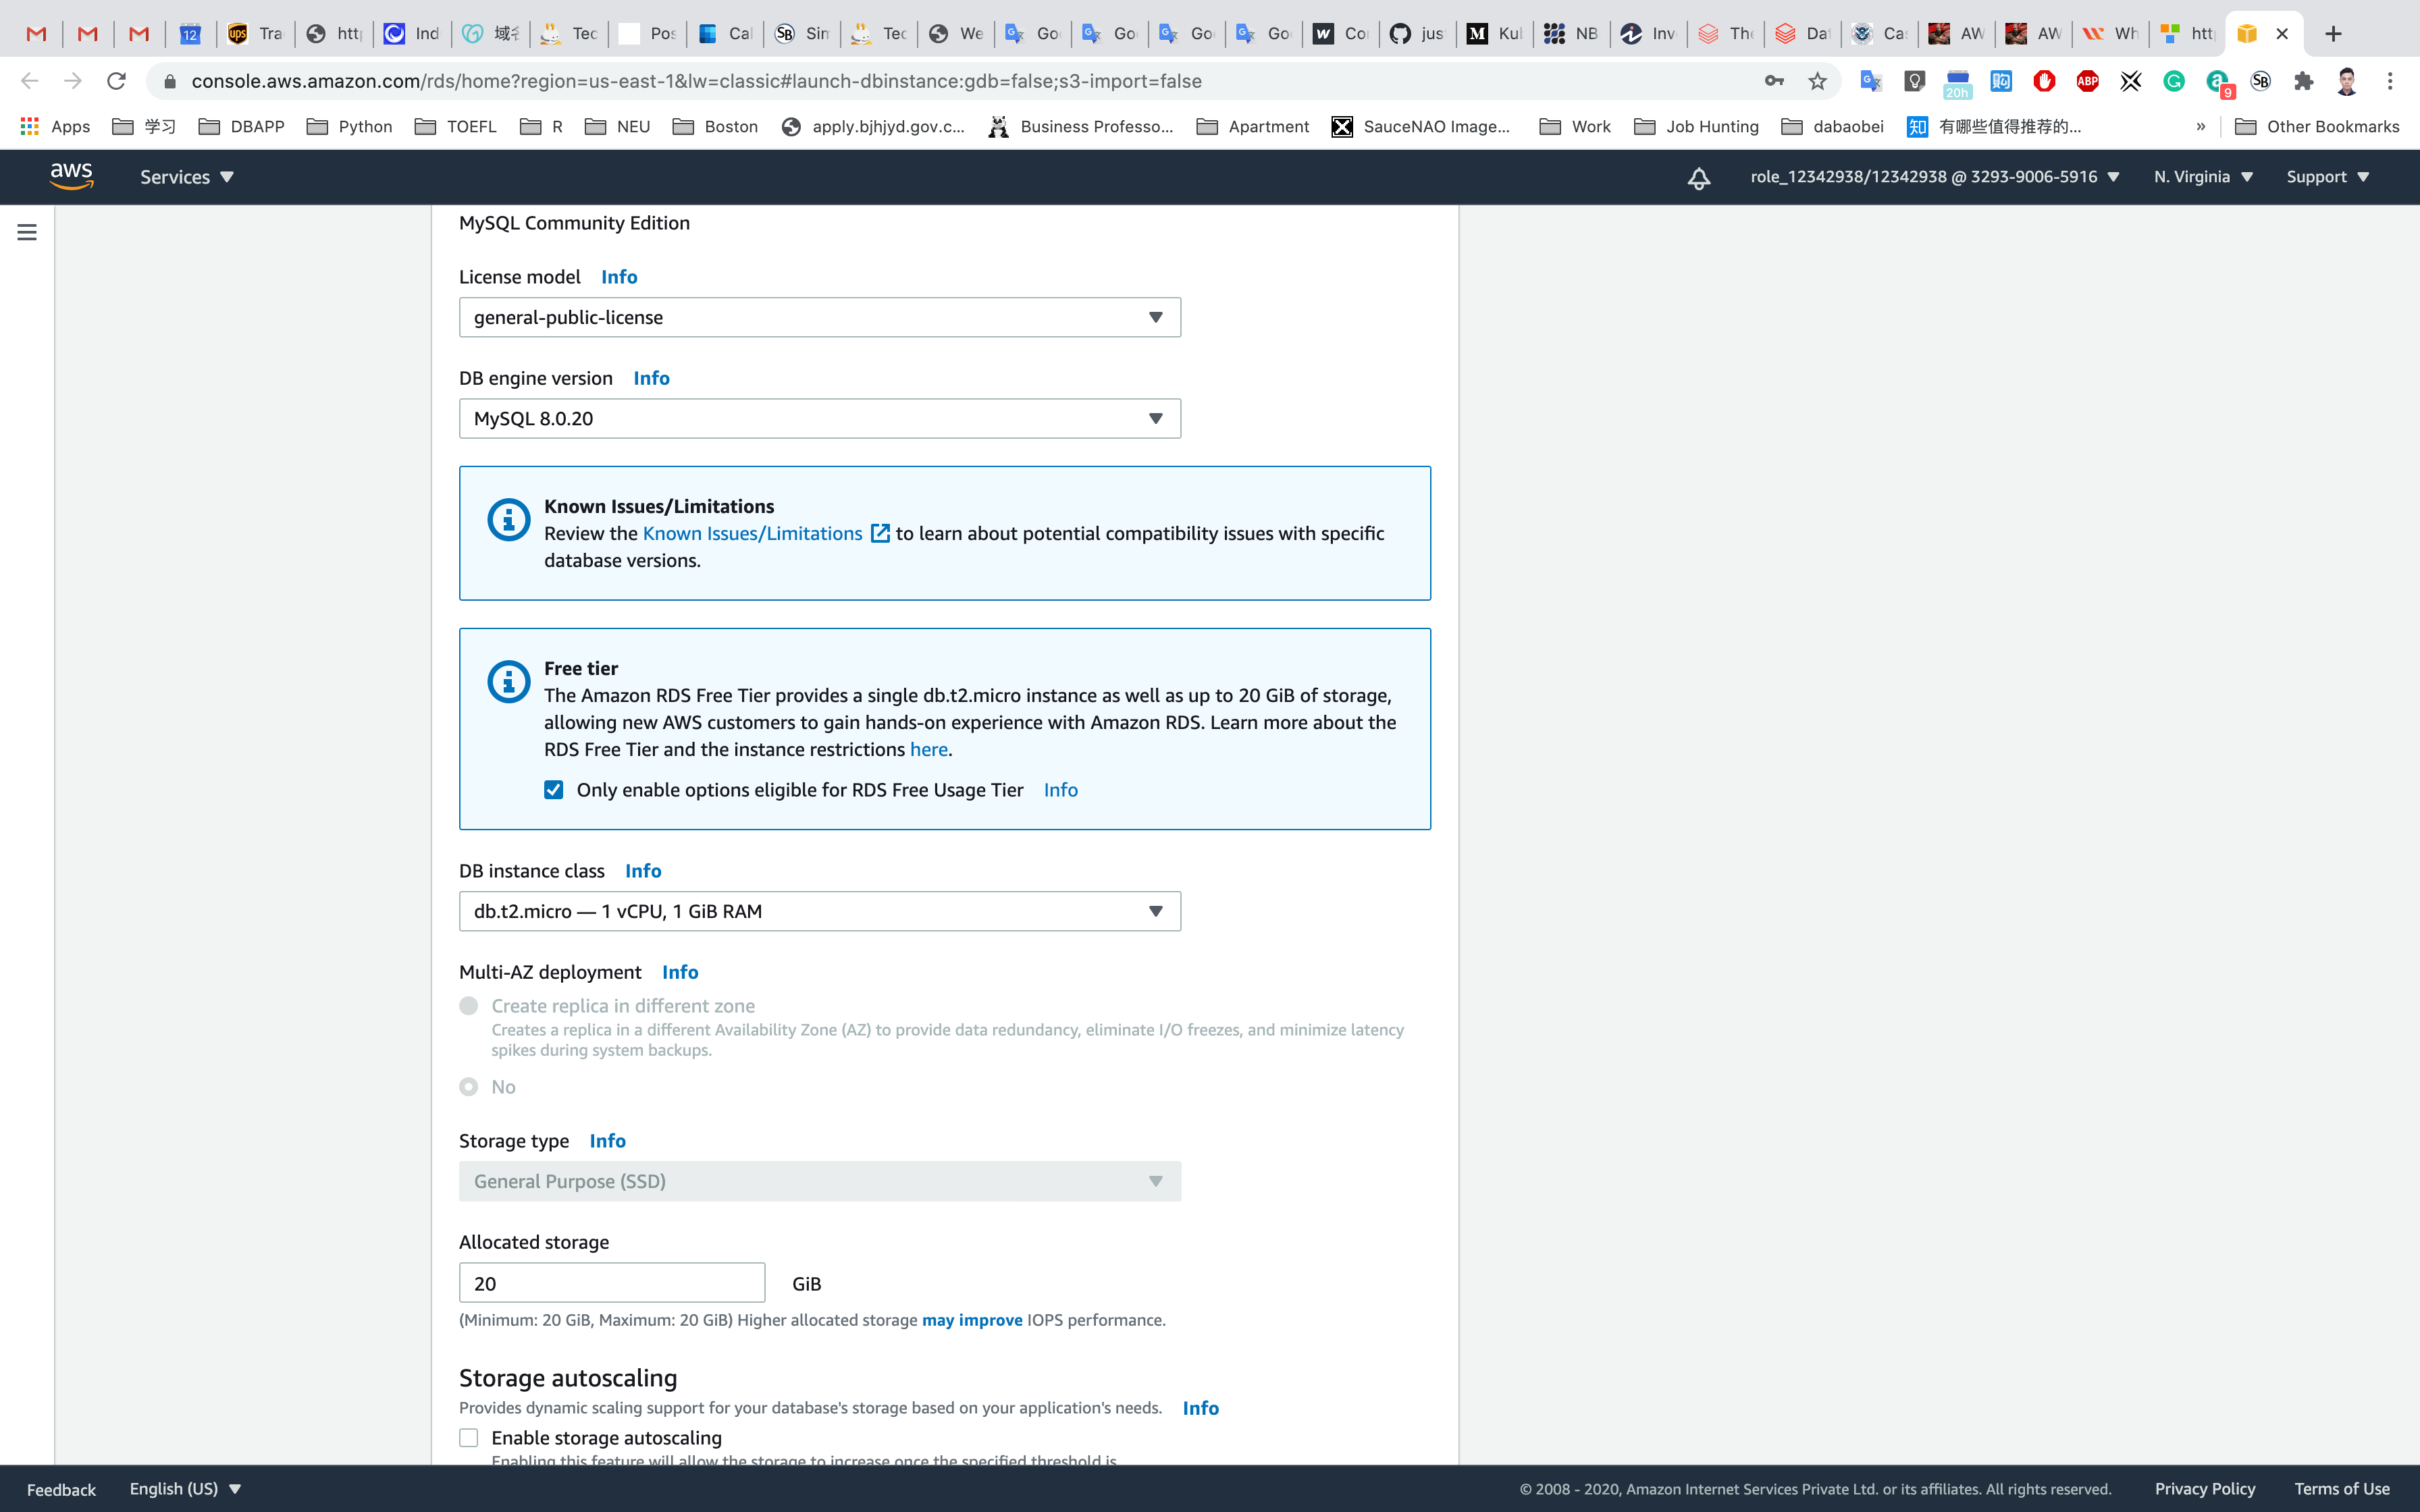Open the notifications bell icon
The image size is (2420, 1512).
[x=1698, y=178]
